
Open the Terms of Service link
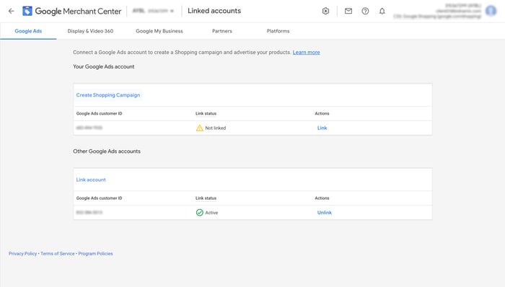[x=57, y=254]
